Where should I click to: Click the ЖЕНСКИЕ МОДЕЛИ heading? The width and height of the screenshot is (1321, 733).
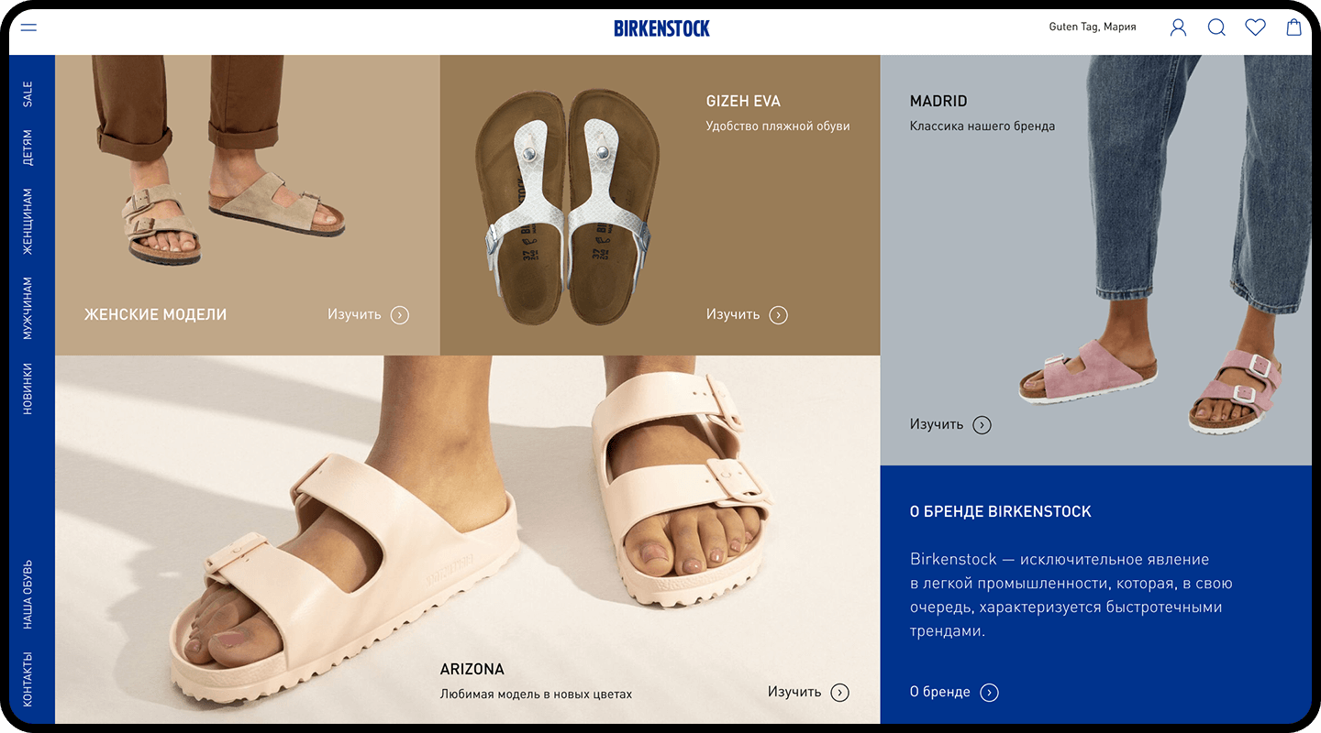[155, 314]
